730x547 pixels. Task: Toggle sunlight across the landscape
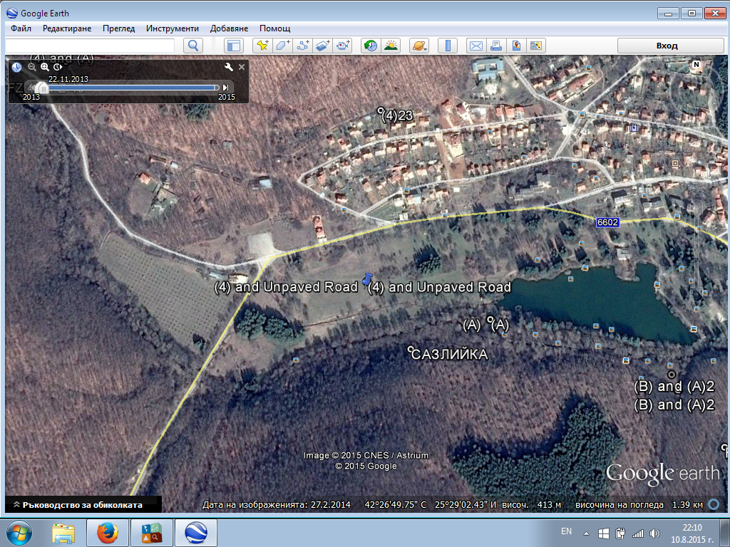coord(391,46)
